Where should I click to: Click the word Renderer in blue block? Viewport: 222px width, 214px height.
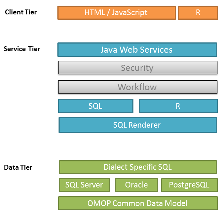(x=145, y=125)
